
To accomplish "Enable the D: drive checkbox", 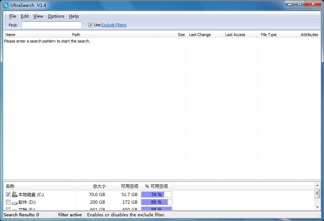I will 8,202.
